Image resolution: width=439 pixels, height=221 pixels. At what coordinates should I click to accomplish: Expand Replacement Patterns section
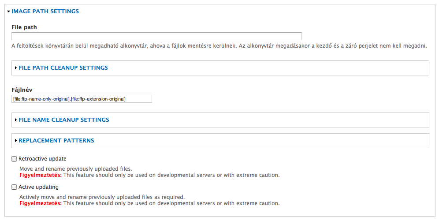[56, 141]
